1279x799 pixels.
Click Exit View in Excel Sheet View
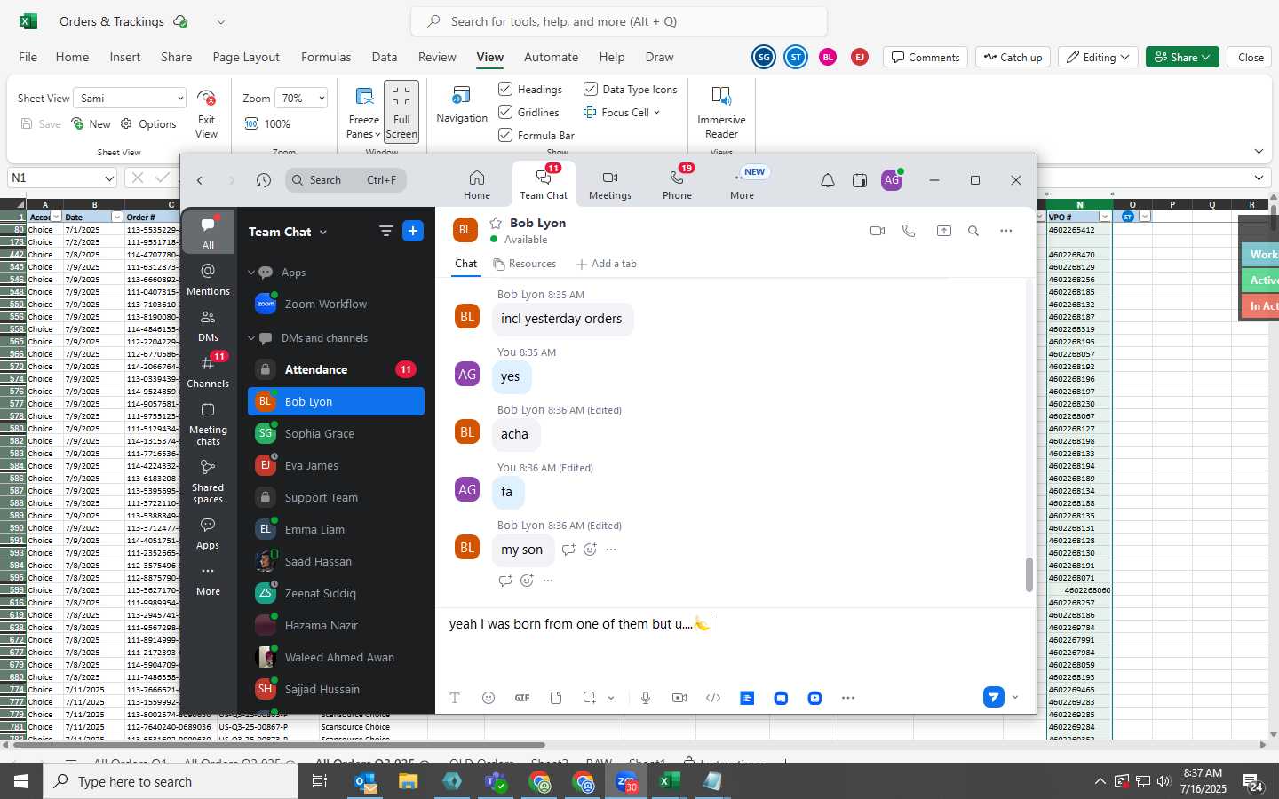206,113
